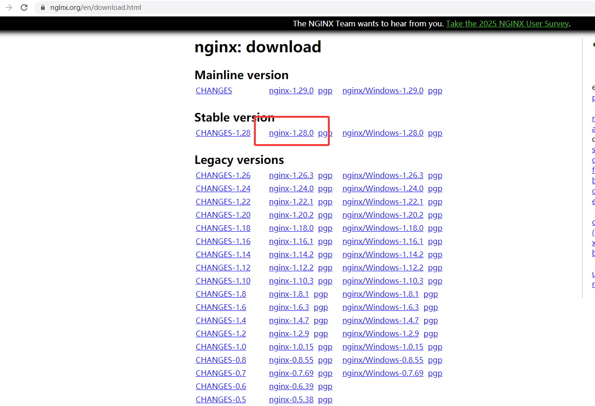This screenshot has width=595, height=406.
Task: Download nginx/Windows-1.14.2
Action: click(x=383, y=254)
